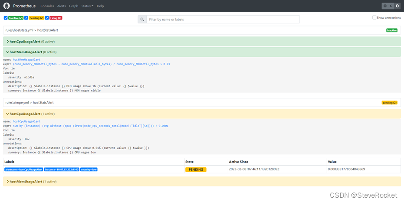Expand hostCpuUsageAlert (0 active) in hoststats.yml

pyautogui.click(x=202, y=42)
